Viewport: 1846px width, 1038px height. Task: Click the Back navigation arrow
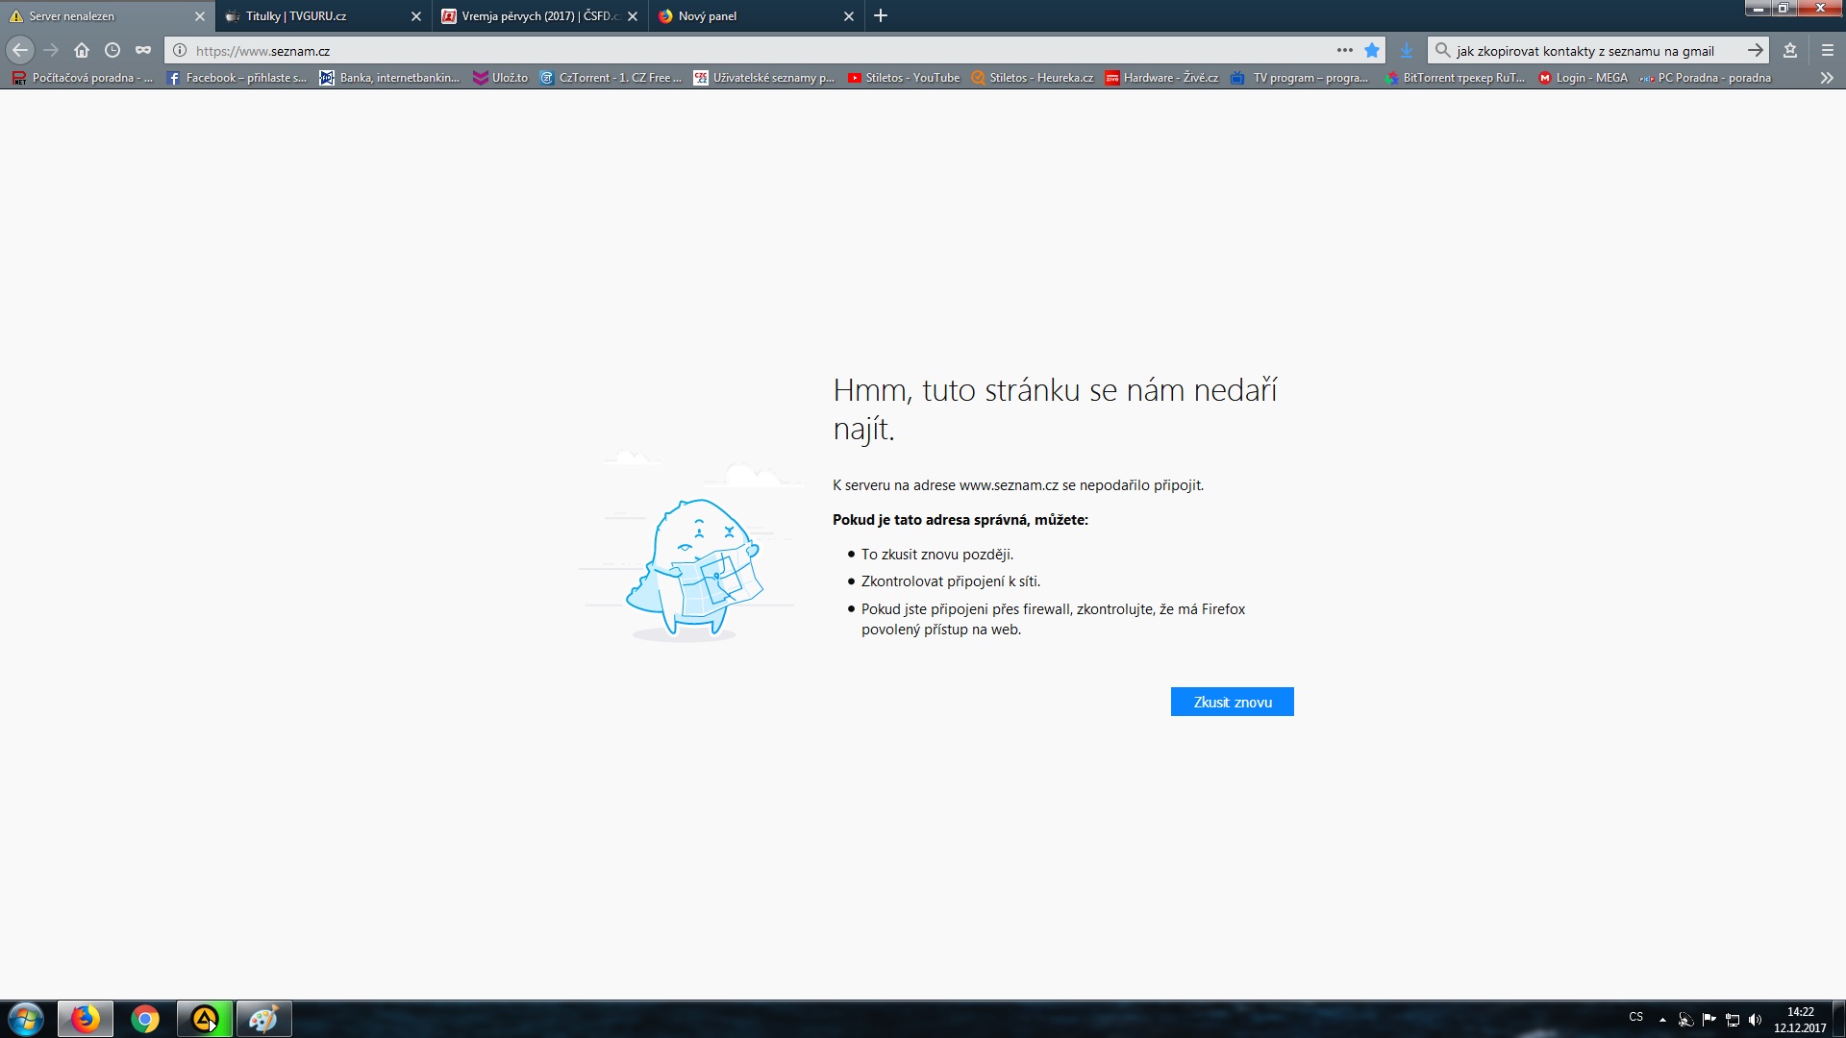click(20, 51)
